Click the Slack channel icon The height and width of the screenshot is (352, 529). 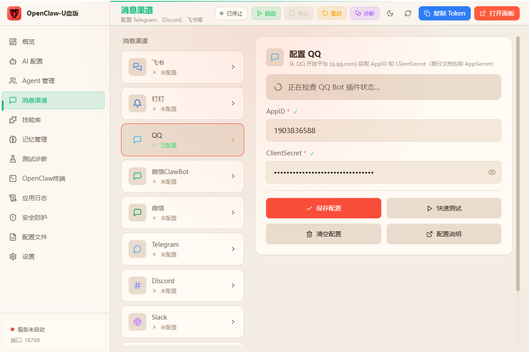[137, 322]
